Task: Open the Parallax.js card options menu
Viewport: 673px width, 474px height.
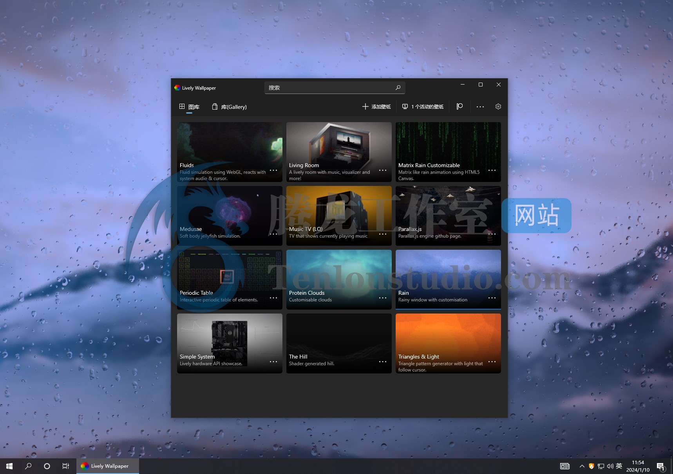Action: (x=492, y=234)
